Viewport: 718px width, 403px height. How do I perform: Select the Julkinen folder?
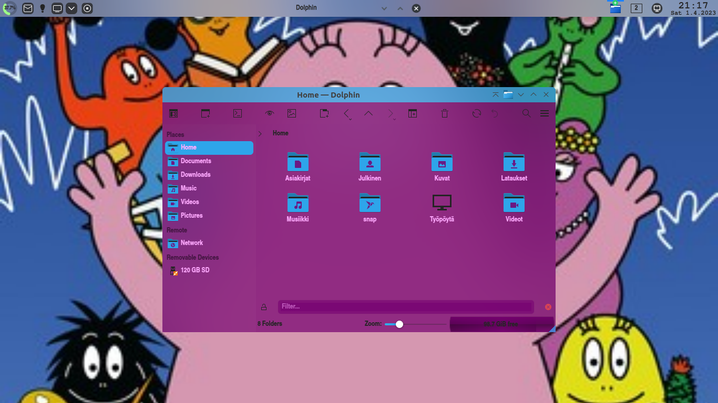tap(370, 167)
